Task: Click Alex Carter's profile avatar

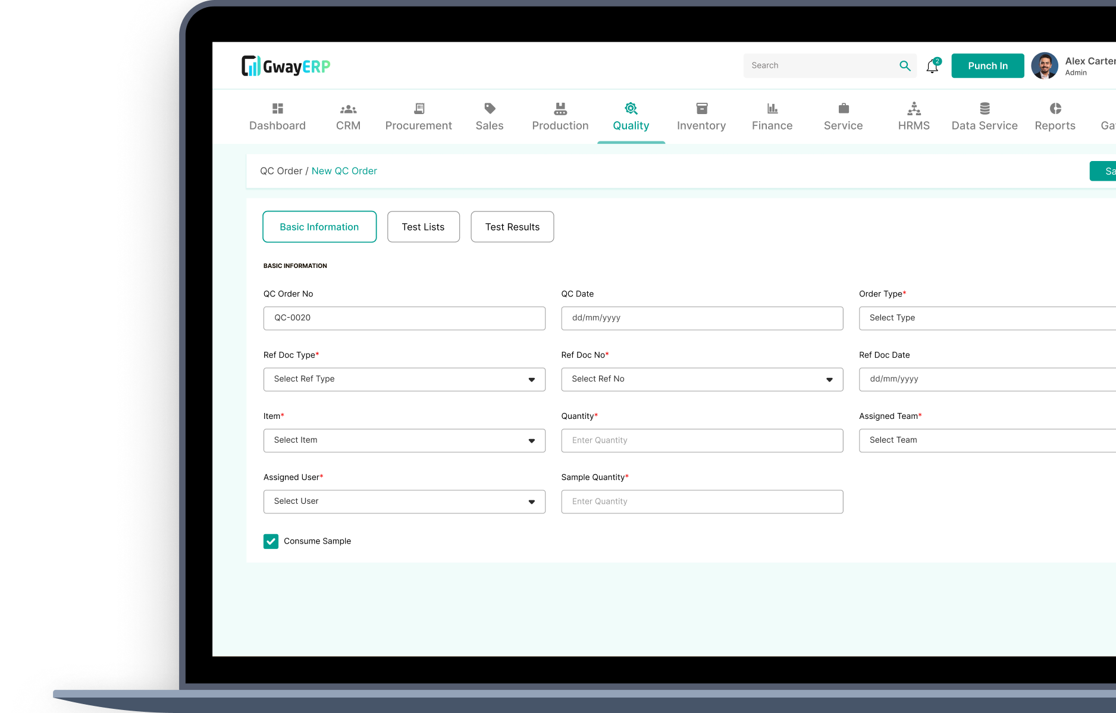Action: (1045, 66)
